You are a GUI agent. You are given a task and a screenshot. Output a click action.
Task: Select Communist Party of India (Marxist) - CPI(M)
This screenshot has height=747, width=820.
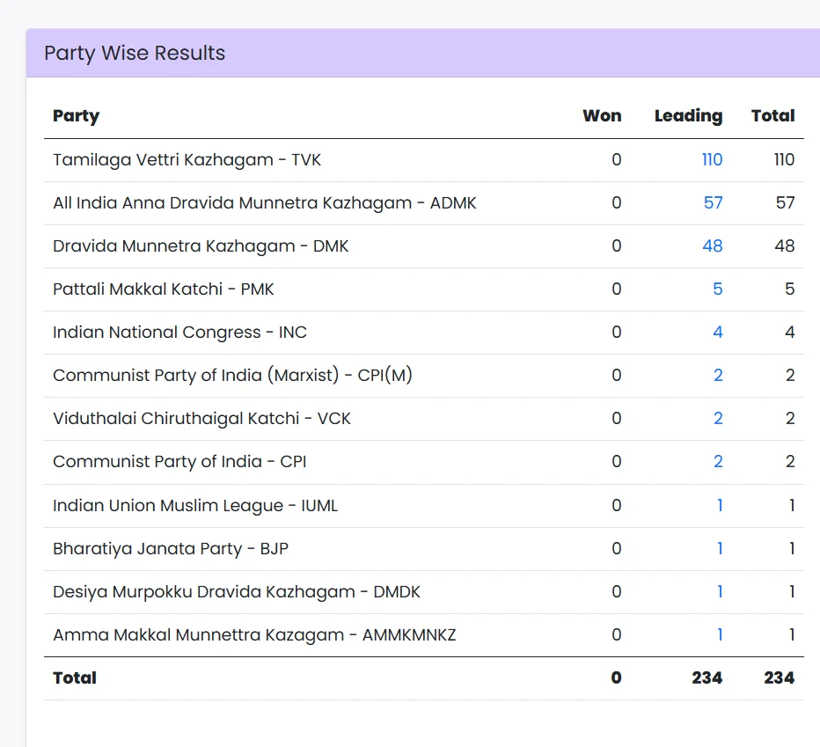tap(232, 375)
